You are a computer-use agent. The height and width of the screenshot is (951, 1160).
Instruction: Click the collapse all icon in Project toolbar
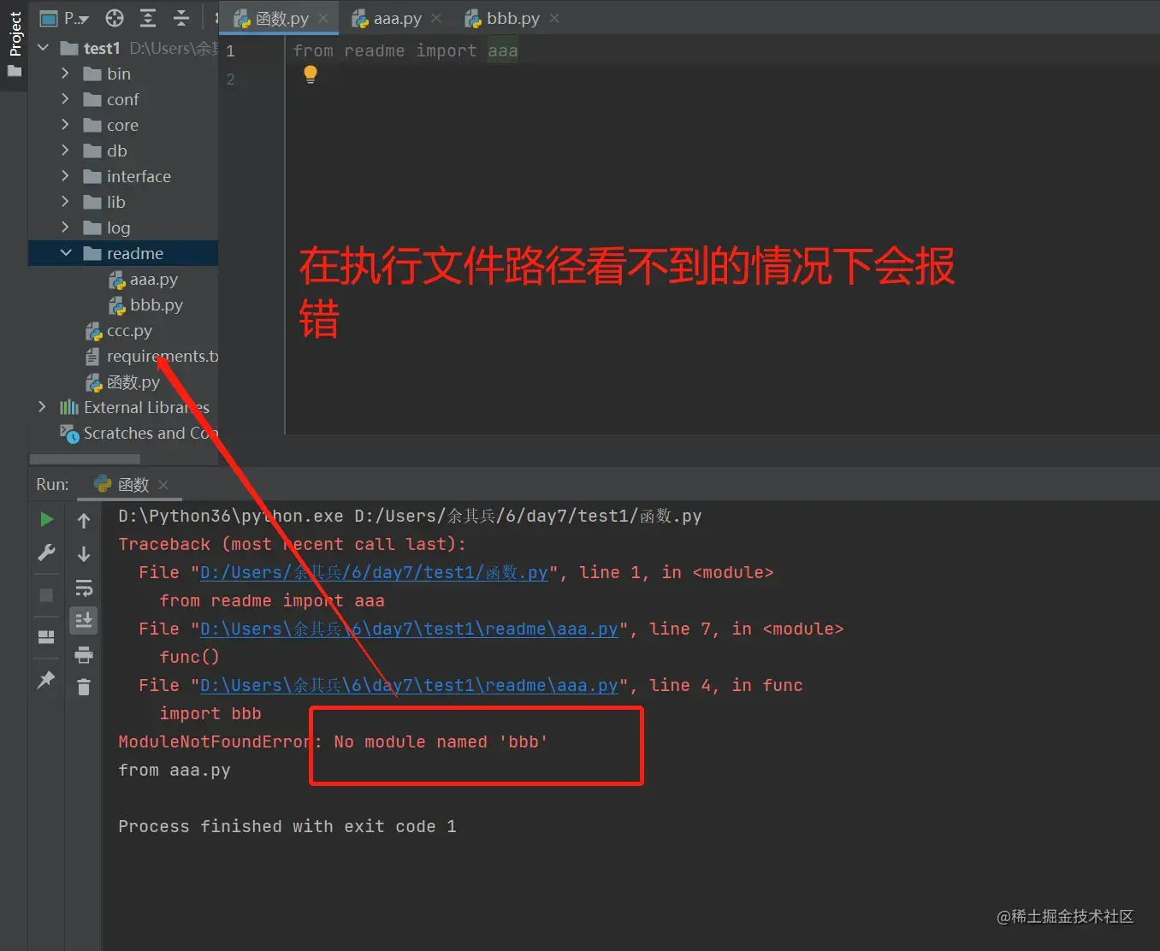(x=181, y=18)
